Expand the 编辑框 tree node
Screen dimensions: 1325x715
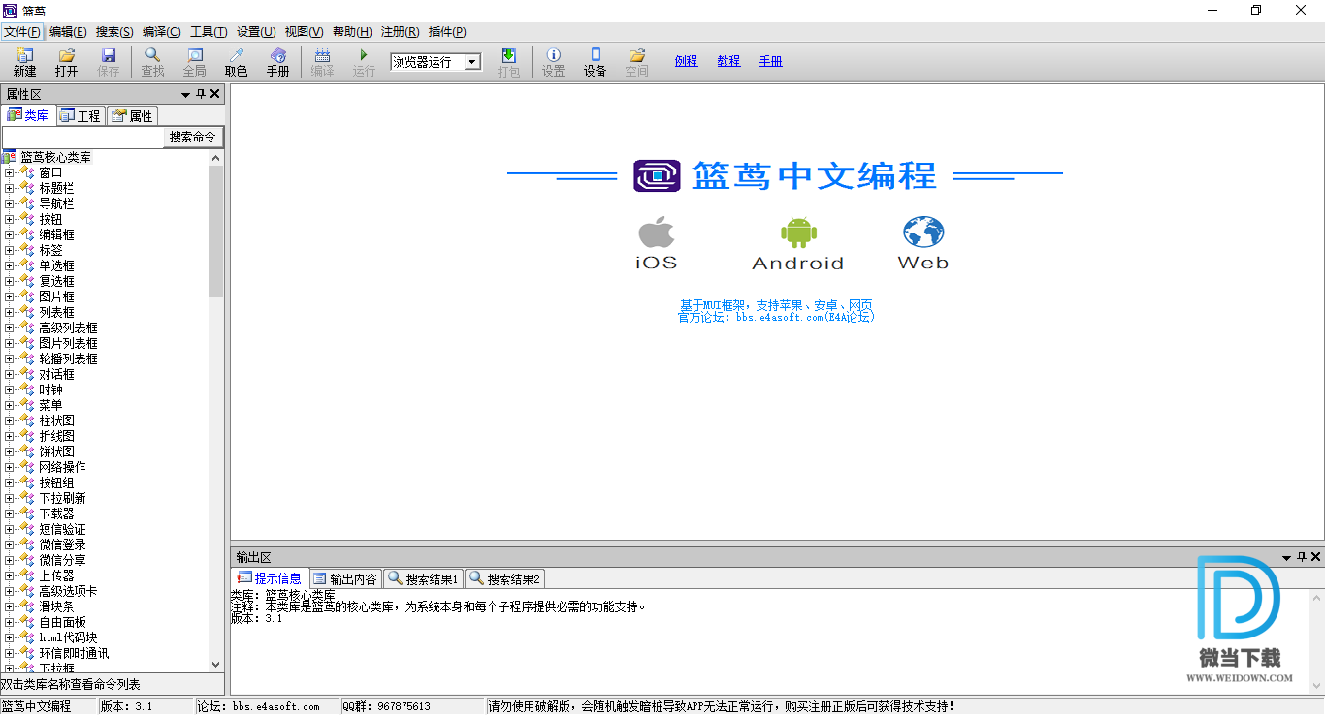[9, 234]
